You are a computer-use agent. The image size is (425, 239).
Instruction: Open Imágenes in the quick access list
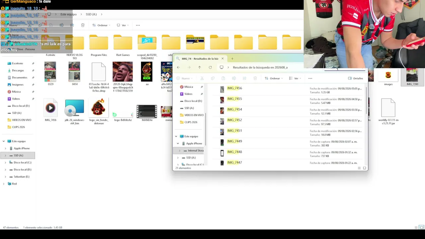18,85
